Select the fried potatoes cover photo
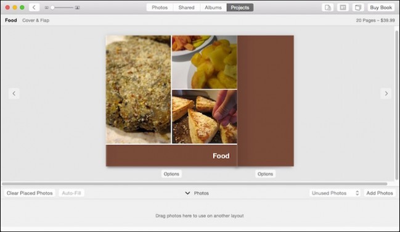The image size is (400, 232). coord(205,62)
